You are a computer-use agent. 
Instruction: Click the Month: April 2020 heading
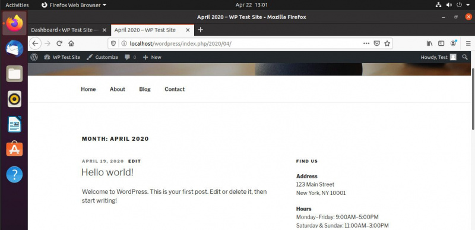pyautogui.click(x=115, y=139)
